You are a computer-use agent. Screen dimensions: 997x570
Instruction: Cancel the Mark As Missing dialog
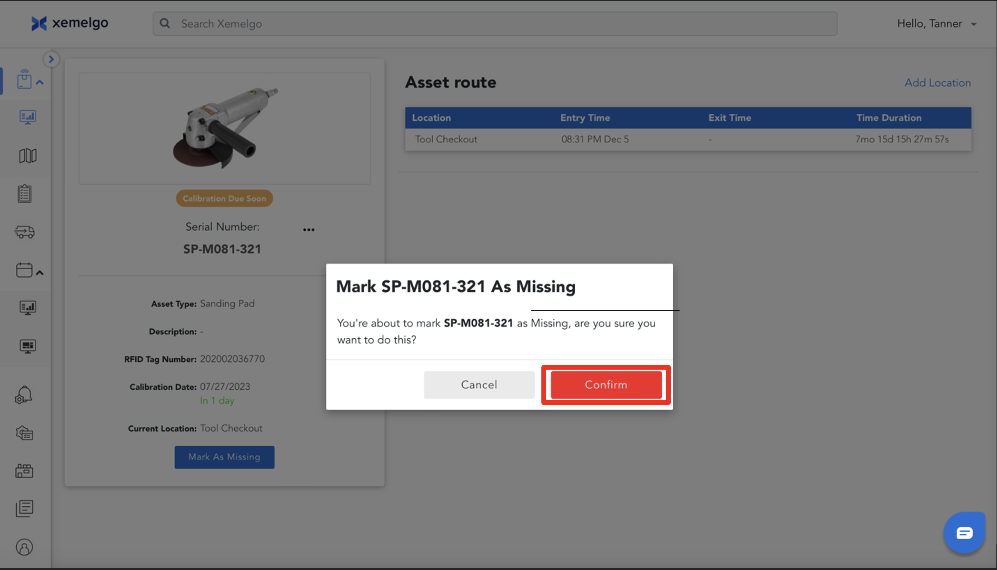(479, 384)
